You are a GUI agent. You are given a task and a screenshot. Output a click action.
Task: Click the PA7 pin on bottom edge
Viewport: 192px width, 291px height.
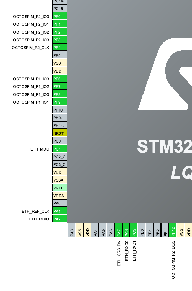(x=118, y=230)
